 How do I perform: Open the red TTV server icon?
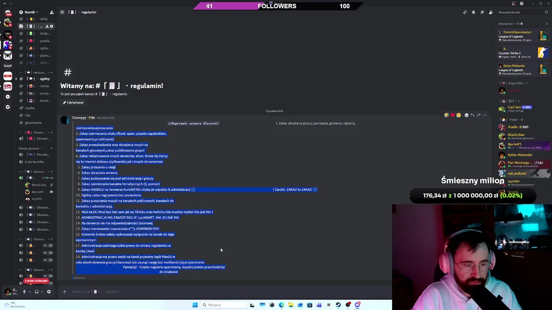coord(8,77)
